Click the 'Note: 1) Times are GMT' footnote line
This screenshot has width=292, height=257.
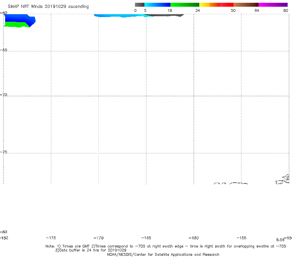[166, 246]
